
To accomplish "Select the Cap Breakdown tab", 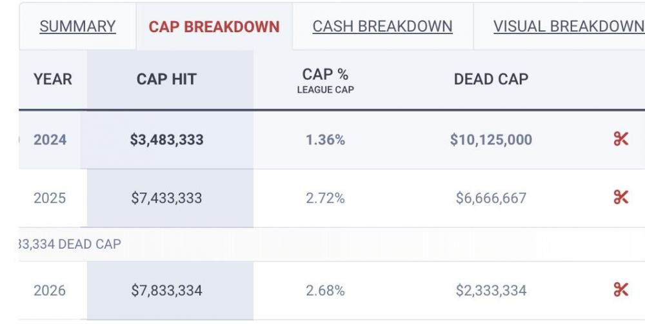I will 214,27.
